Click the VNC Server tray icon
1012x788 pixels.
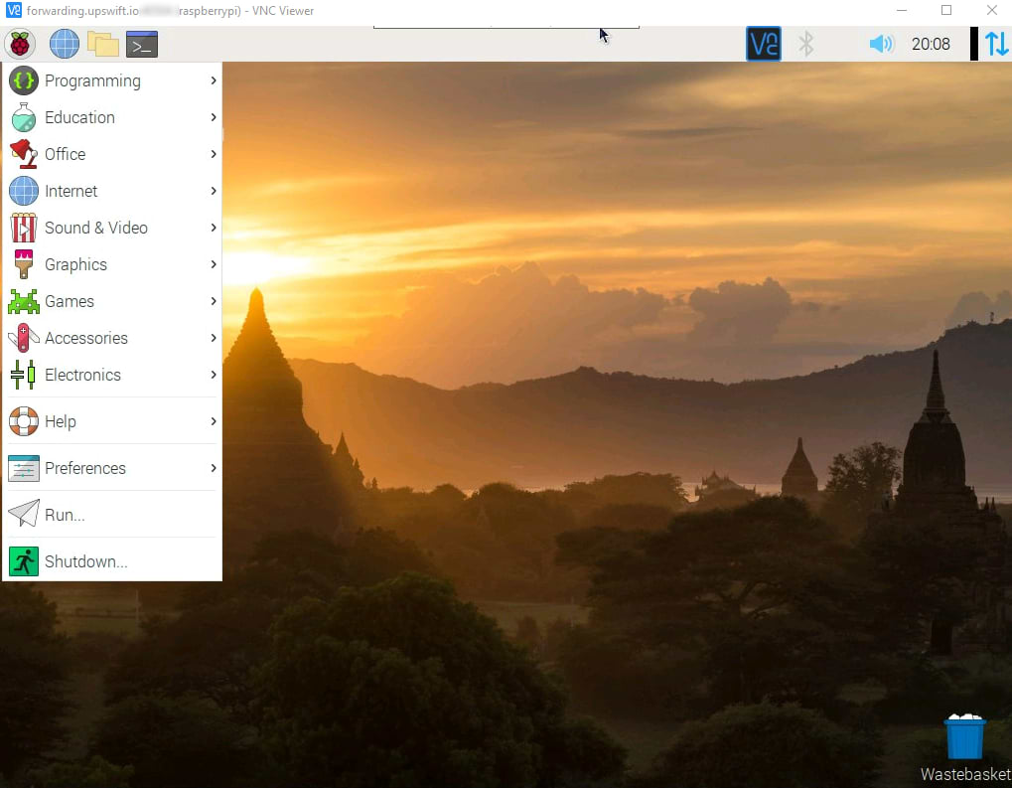point(764,44)
